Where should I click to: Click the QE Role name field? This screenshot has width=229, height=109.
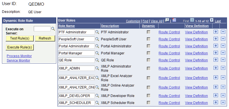point(77,60)
